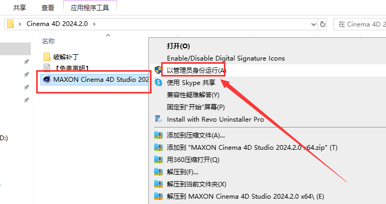The height and width of the screenshot is (204, 386).
Task: Expand the chevron after Cinema 4D 2024.2.0
Action: click(94, 24)
